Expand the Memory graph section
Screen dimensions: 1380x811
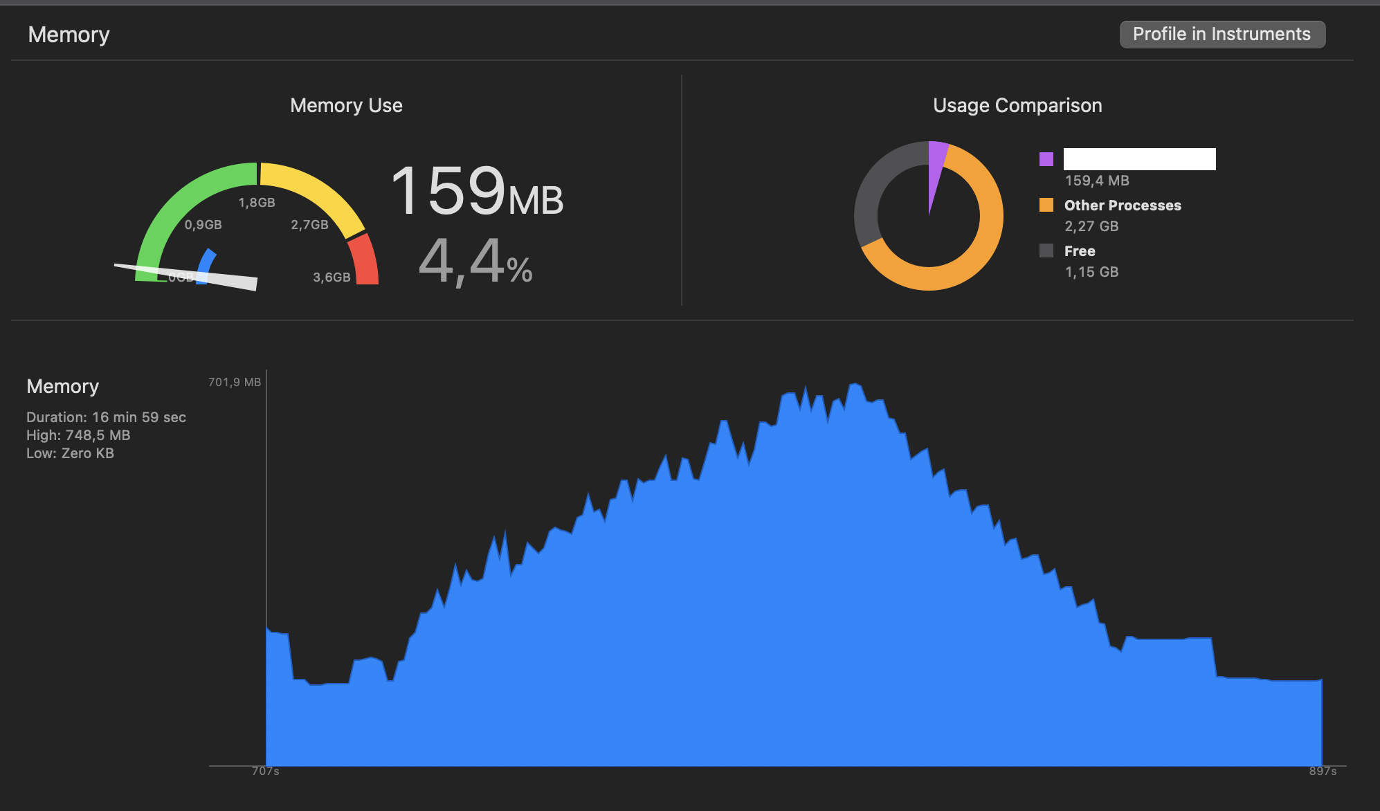tap(63, 385)
